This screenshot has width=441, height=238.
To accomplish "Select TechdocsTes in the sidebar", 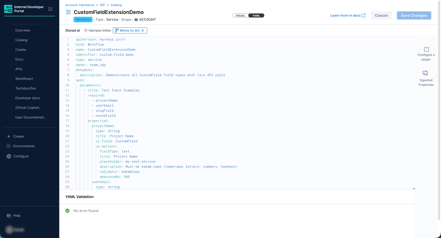I will (26, 88).
